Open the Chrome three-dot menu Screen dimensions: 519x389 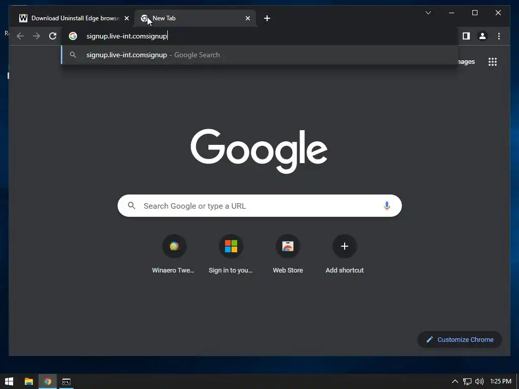point(499,36)
